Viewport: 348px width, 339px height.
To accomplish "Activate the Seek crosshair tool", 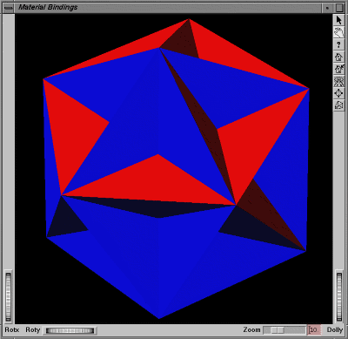I will coord(338,93).
